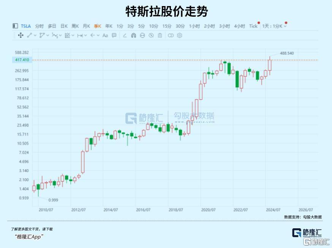
Task: Click the overlapping circles compare icon
Action: (171, 36)
